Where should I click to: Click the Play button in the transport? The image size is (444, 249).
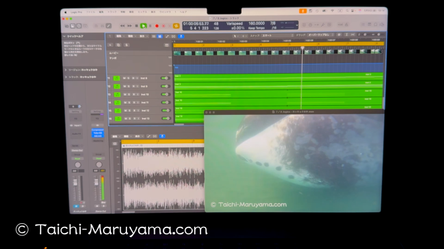coord(144,26)
